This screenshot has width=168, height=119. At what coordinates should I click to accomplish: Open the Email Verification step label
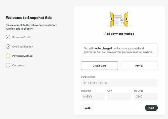point(23,47)
